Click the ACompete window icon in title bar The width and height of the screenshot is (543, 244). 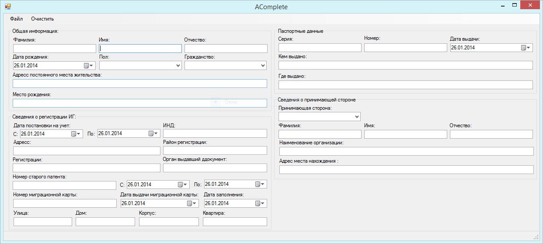7,7
